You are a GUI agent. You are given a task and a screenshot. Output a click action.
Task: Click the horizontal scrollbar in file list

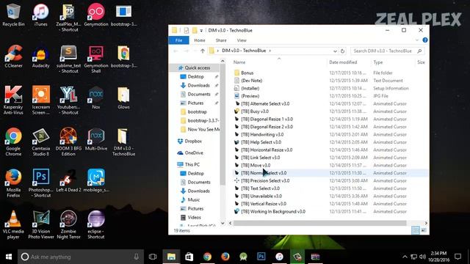tap(319, 223)
